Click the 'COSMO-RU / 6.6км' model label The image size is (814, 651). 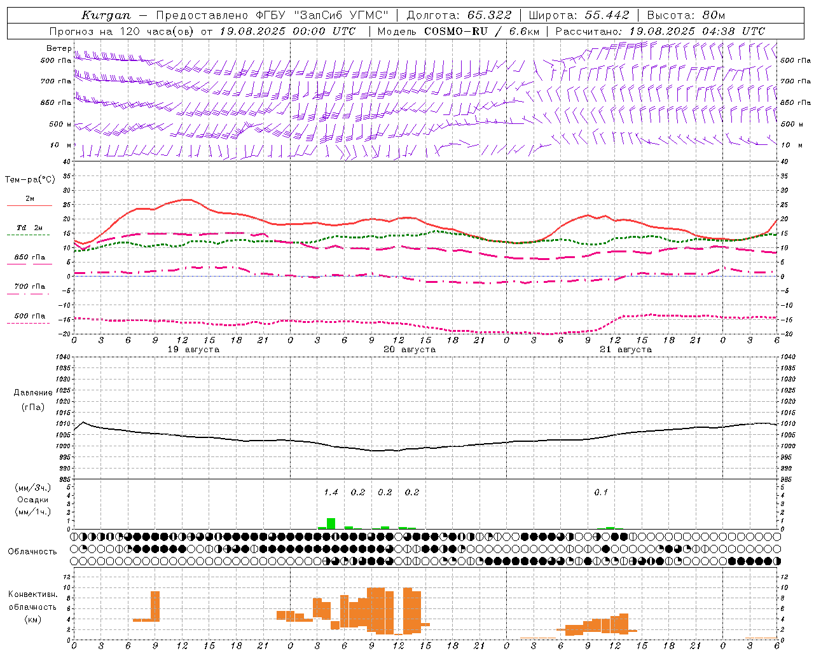[481, 31]
